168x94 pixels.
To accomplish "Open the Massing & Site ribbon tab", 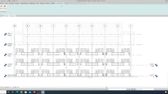I will (24, 3).
